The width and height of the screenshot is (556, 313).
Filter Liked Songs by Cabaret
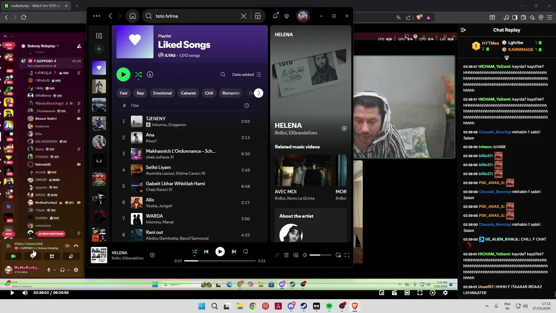[188, 93]
